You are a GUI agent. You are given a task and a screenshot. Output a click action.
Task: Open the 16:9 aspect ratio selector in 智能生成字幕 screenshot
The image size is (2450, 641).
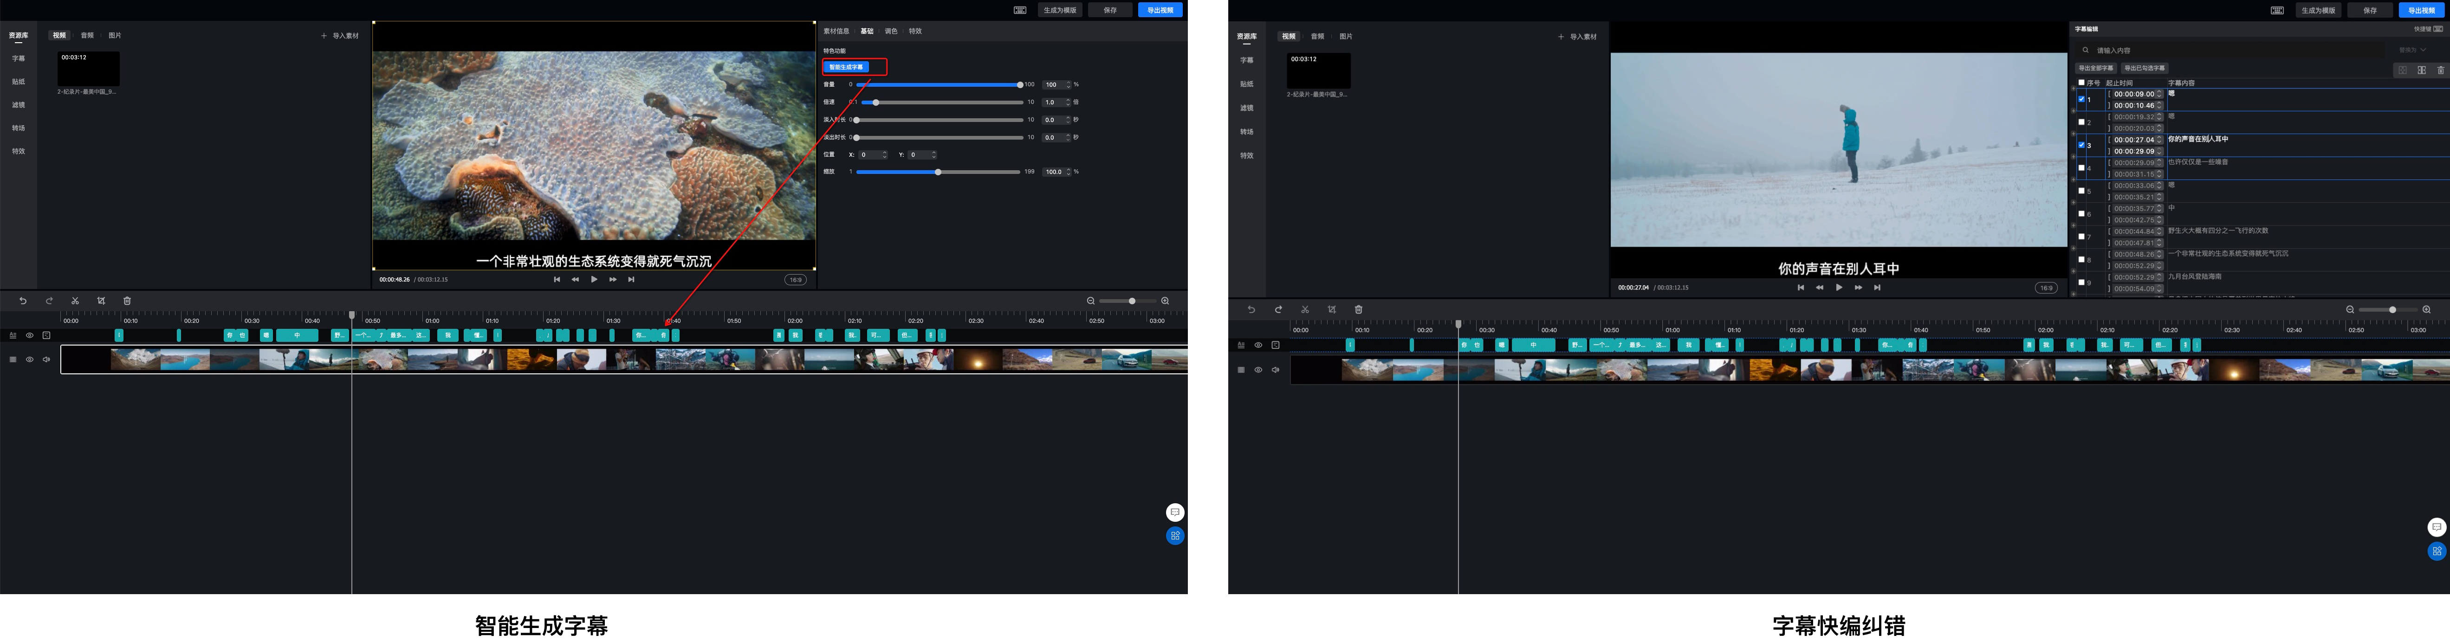(x=795, y=280)
